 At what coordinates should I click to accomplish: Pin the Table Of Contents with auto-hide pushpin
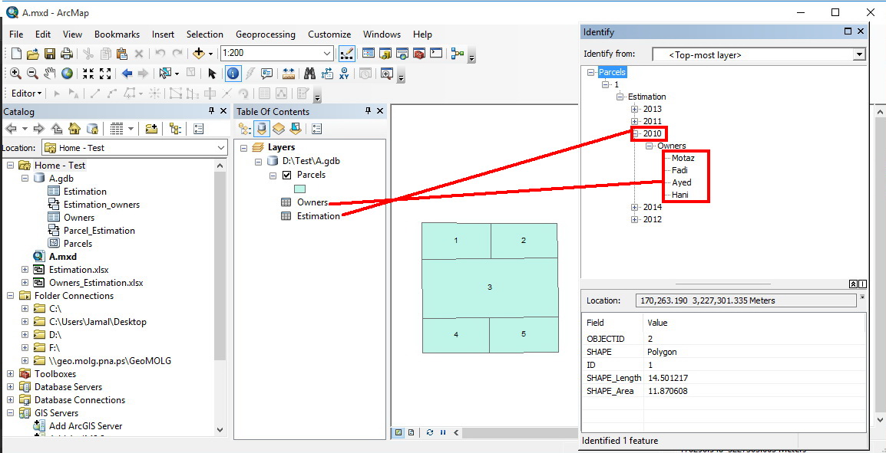[x=368, y=111]
